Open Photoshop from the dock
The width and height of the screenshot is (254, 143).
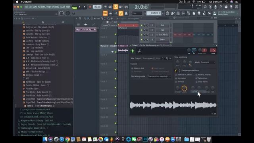click(145, 139)
